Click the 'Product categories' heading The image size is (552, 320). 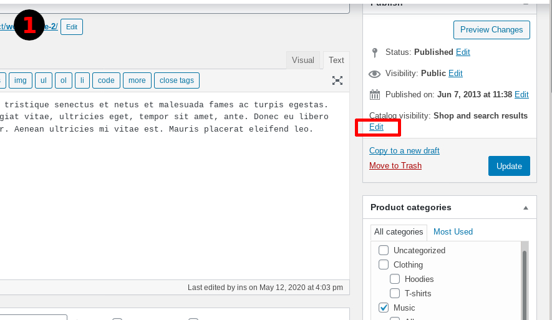(x=411, y=208)
